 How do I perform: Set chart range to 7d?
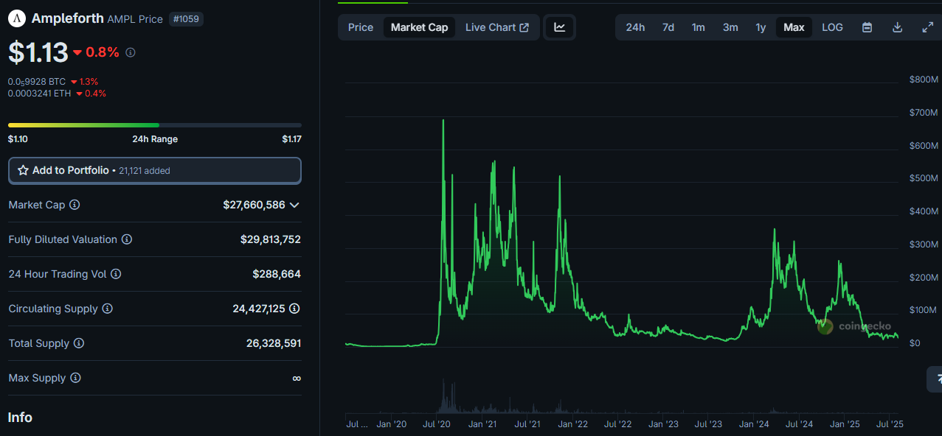pyautogui.click(x=668, y=27)
